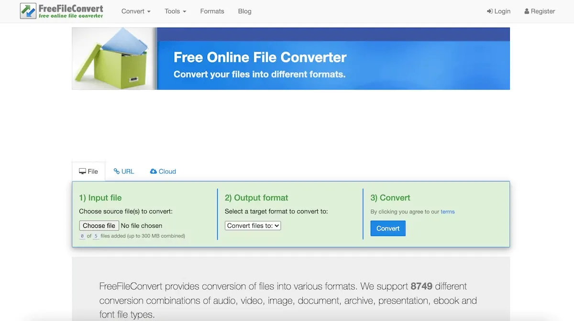Image resolution: width=574 pixels, height=321 pixels.
Task: Click the FreeFileConvert brand name text
Action: coord(71,9)
